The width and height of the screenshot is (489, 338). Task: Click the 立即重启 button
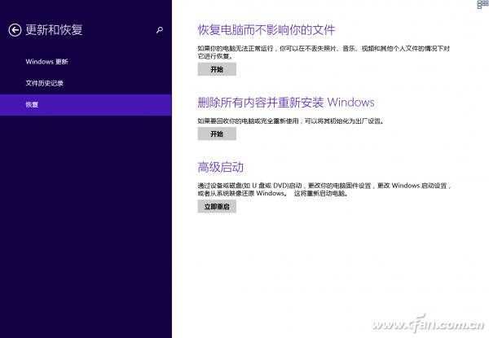tap(216, 207)
